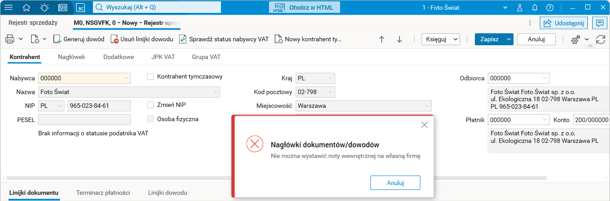Expand company selector chevron in title bar
Image resolution: width=610 pixels, height=201 pixels.
[505, 8]
